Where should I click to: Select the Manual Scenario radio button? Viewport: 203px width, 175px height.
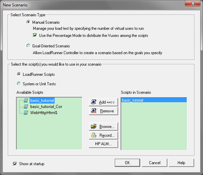tap(28, 22)
